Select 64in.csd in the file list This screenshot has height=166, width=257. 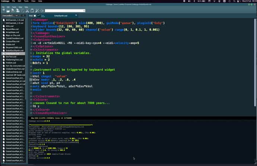(x=13, y=26)
